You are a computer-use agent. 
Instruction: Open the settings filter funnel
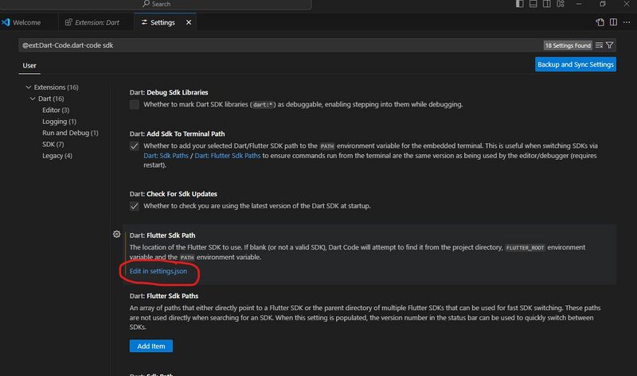pos(609,45)
